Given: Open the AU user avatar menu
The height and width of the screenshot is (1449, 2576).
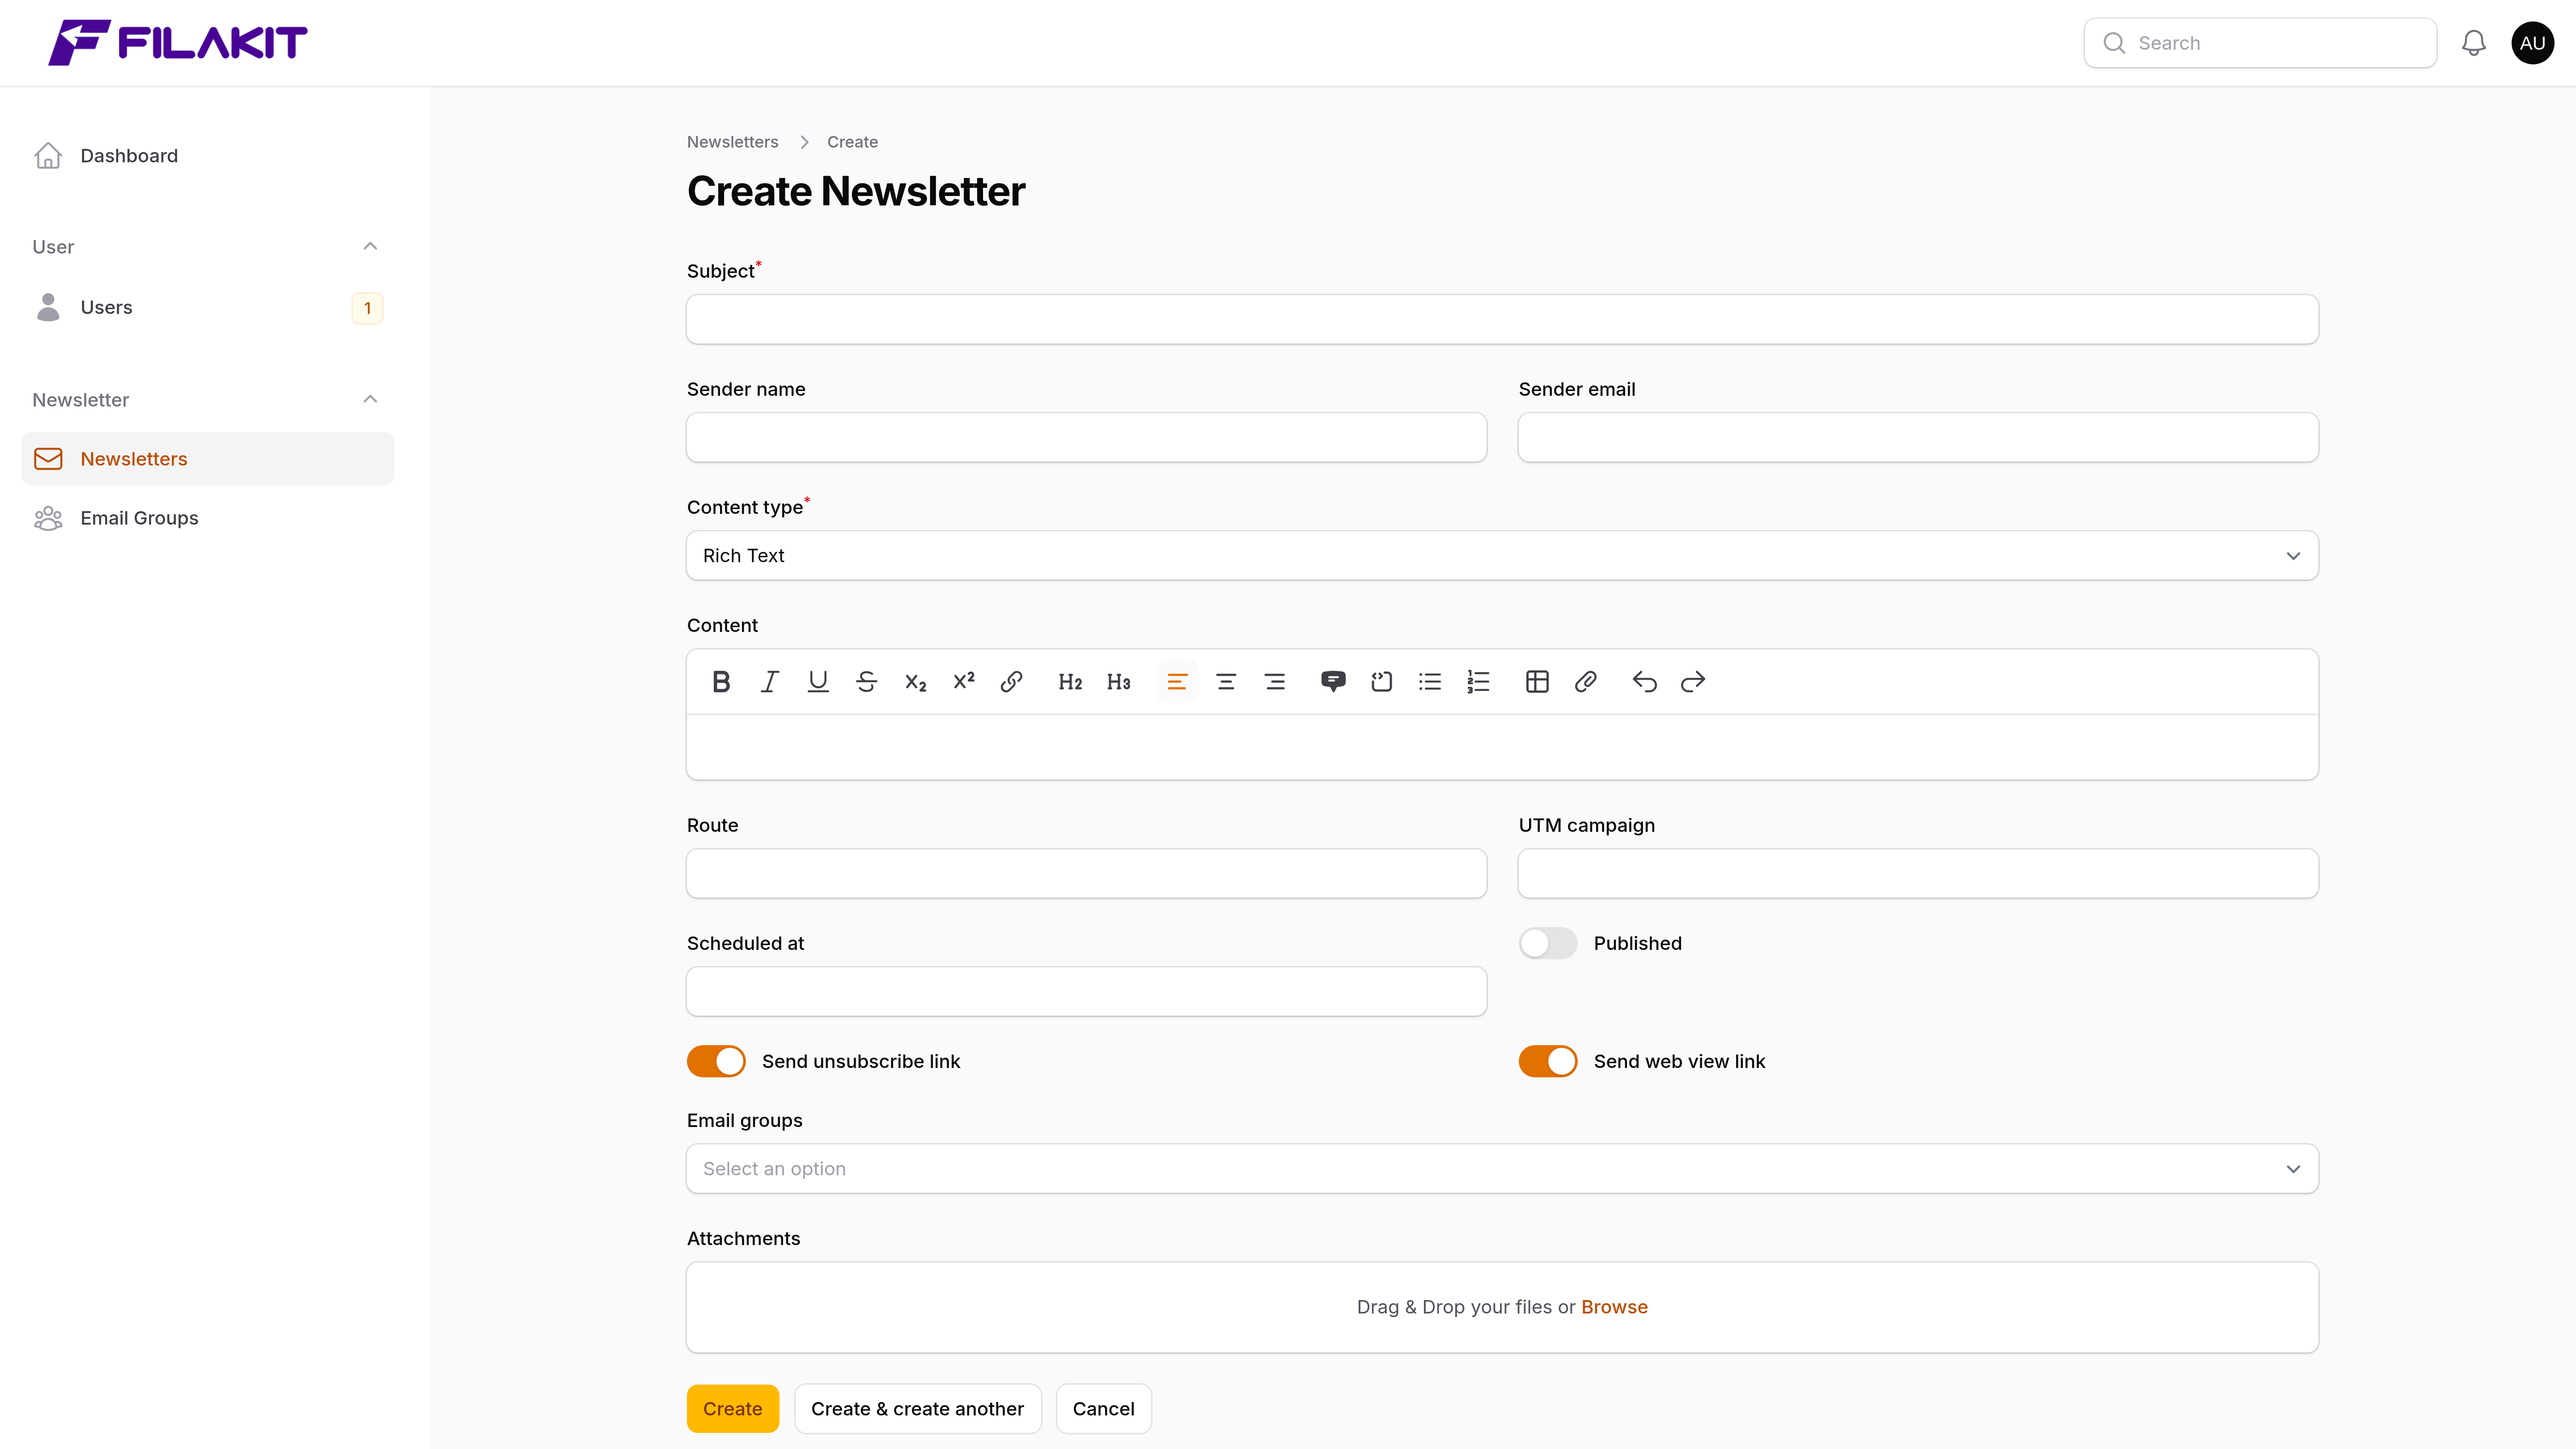Looking at the screenshot, I should point(2532,43).
